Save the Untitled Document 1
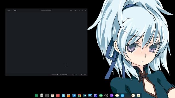The image size is (175, 98). tap(71, 10)
